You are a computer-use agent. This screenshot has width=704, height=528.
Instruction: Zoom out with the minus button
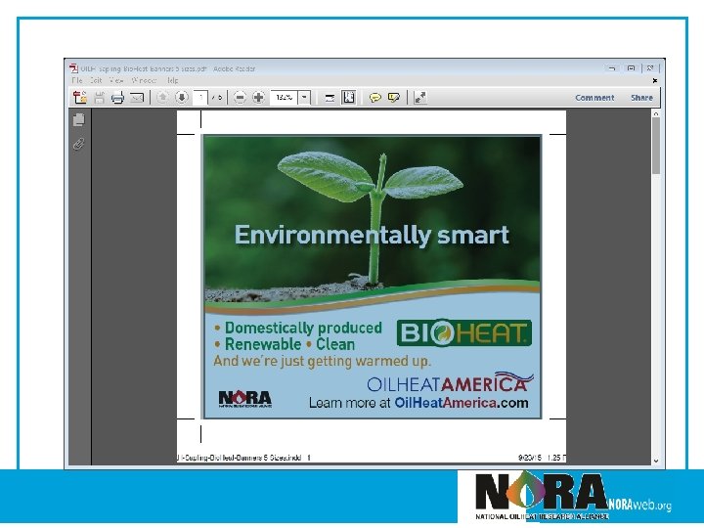pyautogui.click(x=241, y=97)
